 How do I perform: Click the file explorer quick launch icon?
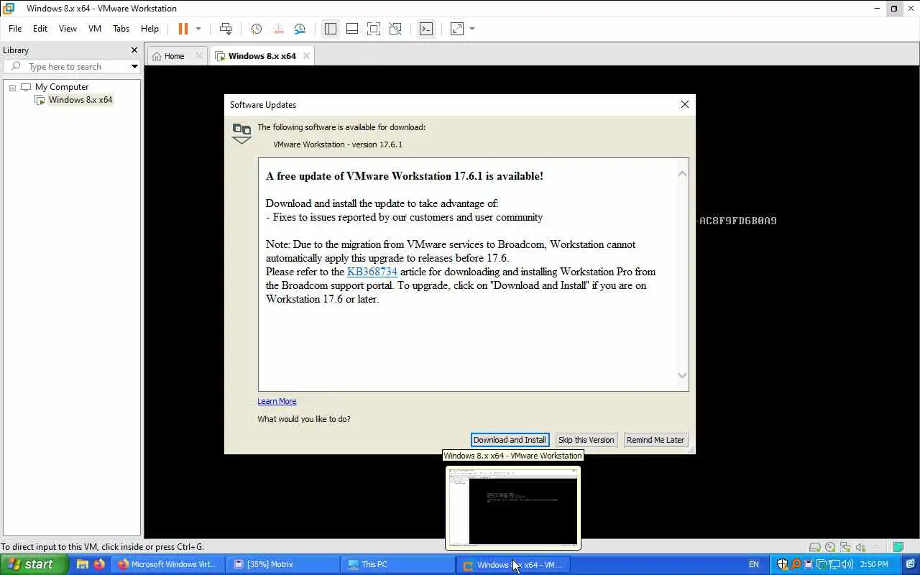(83, 564)
